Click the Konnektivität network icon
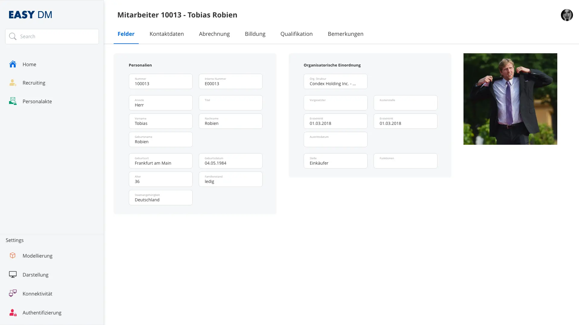The height and width of the screenshot is (325, 579). pyautogui.click(x=13, y=293)
